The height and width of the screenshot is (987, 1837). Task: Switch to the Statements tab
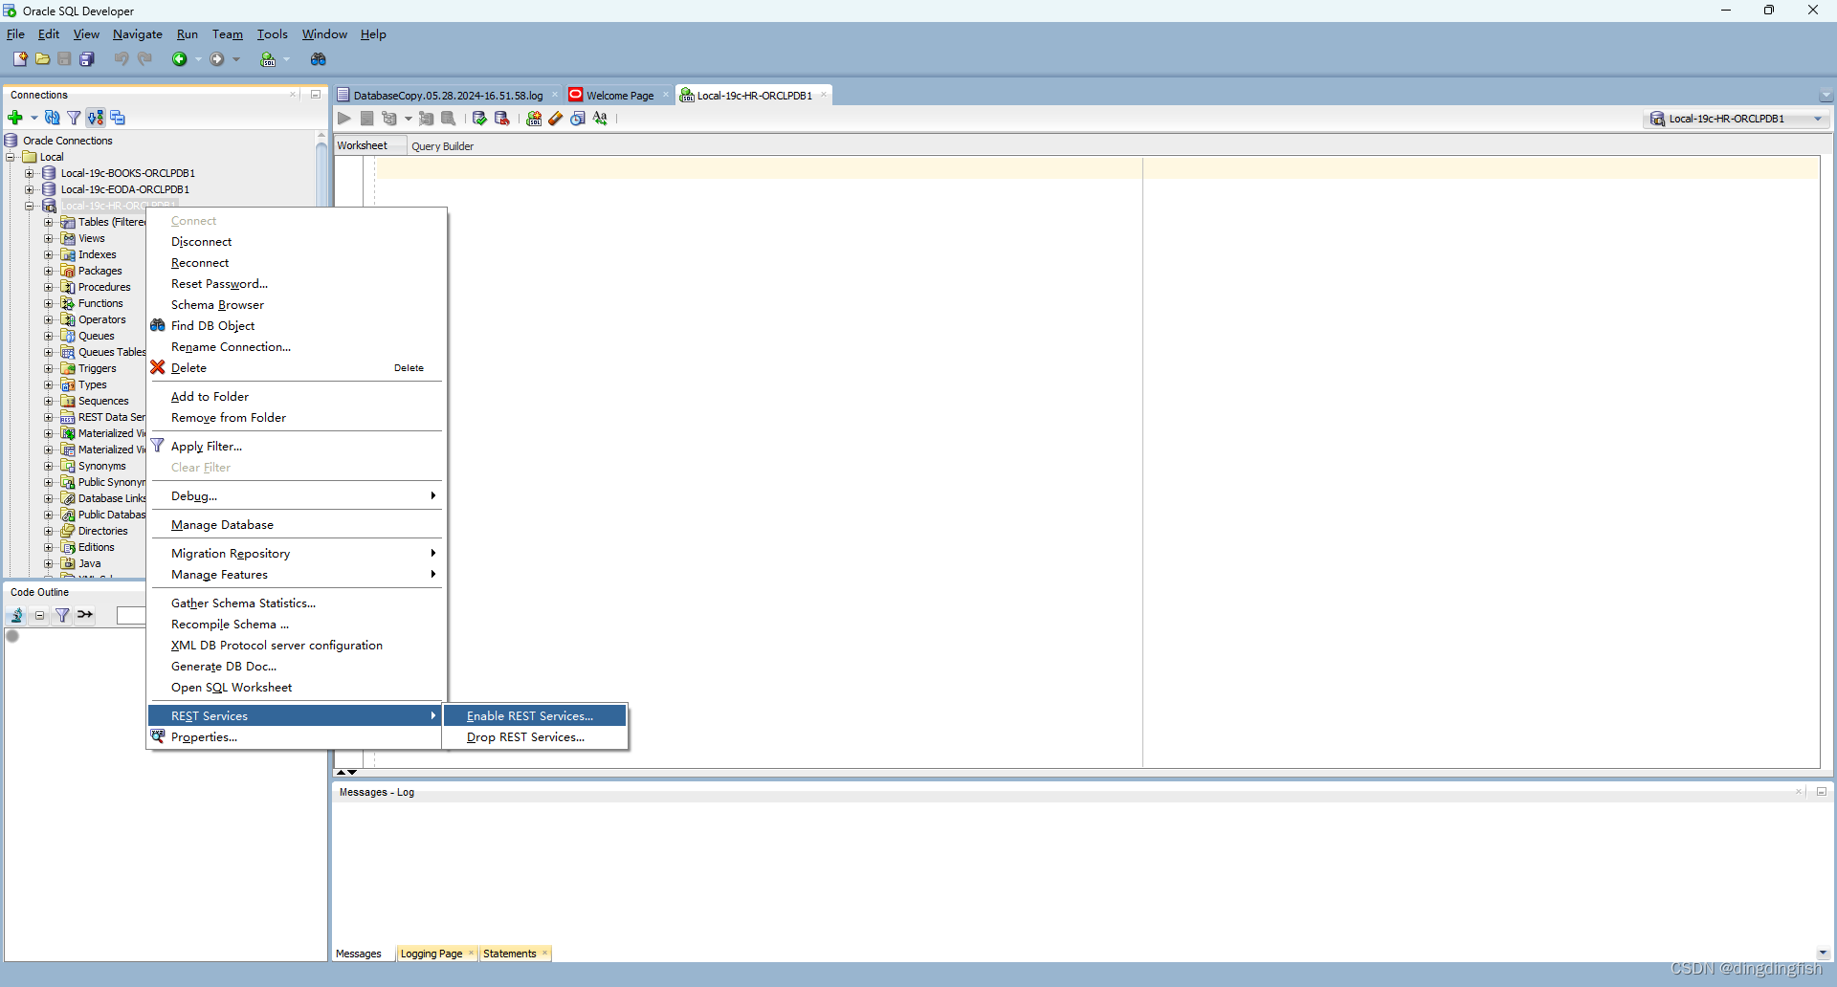pyautogui.click(x=509, y=954)
